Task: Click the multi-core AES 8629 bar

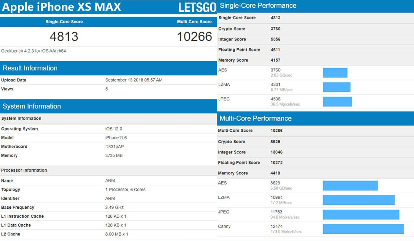Action: 350,186
